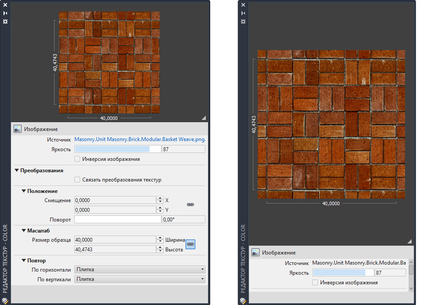Click the sample height field 40,4743
This screenshot has height=305, width=431.
click(115, 249)
